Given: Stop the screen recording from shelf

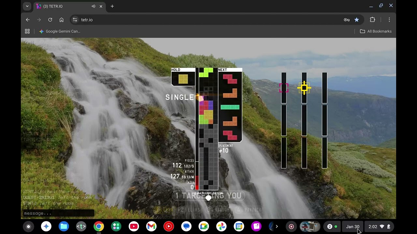Looking at the screenshot, I should (291, 227).
